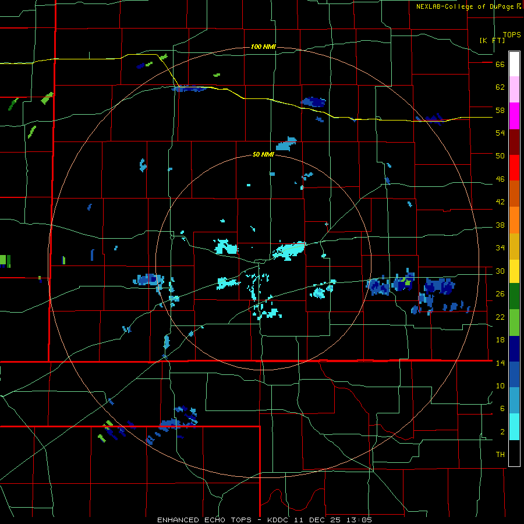Click the '13:05' timestamp
This screenshot has height=524, width=524.
(360, 520)
